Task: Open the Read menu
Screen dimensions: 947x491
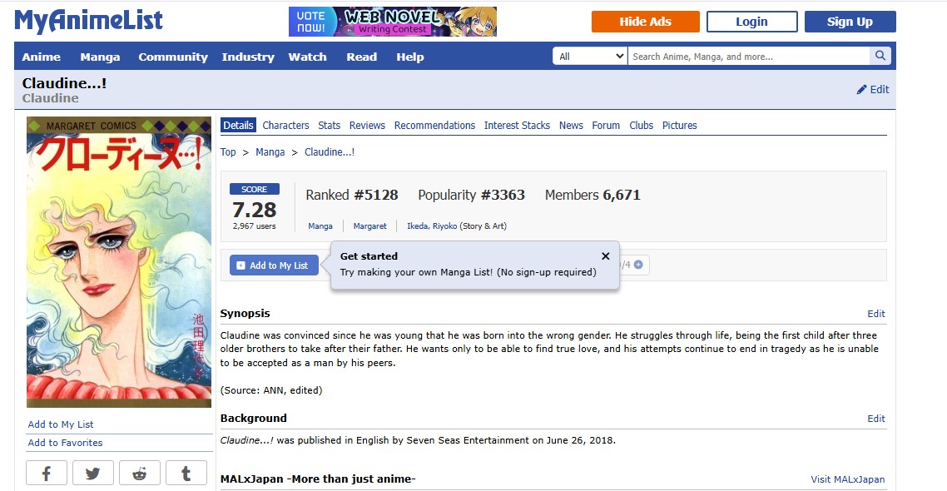Action: 361,57
